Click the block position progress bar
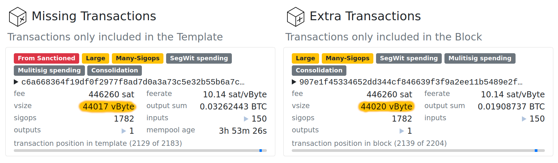The width and height of the screenshot is (558, 163). pyautogui.click(x=418, y=151)
